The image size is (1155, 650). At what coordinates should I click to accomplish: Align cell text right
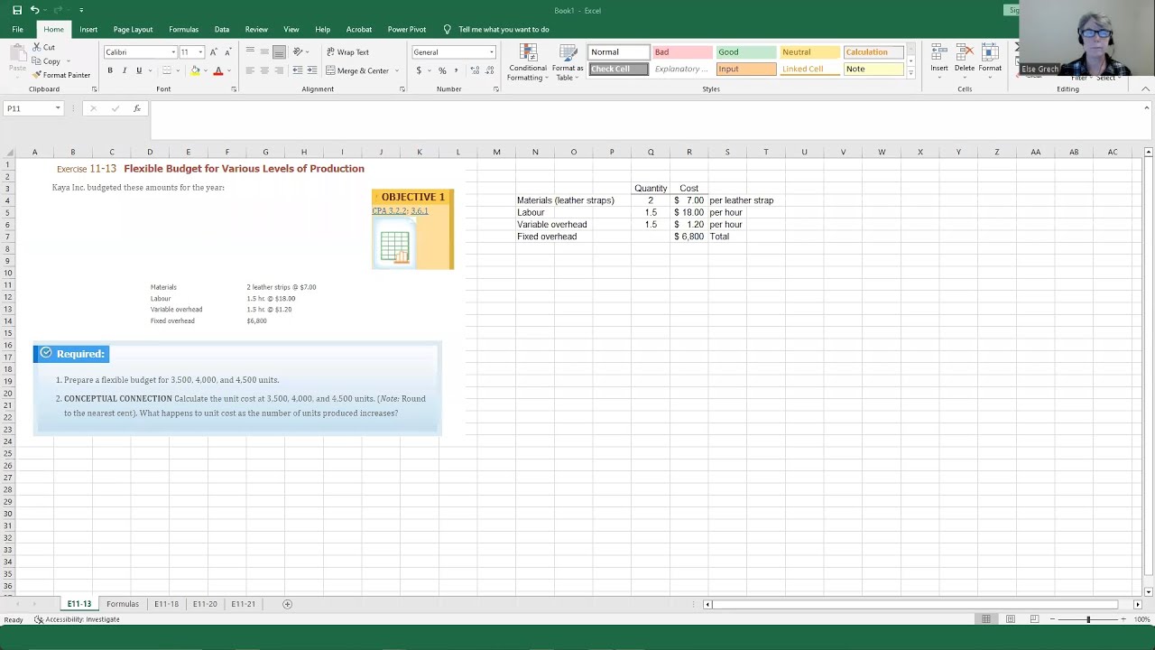click(279, 70)
